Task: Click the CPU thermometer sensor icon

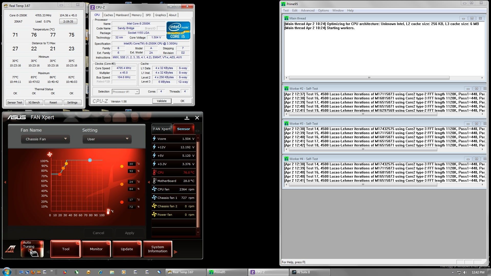Action: tap(154, 172)
